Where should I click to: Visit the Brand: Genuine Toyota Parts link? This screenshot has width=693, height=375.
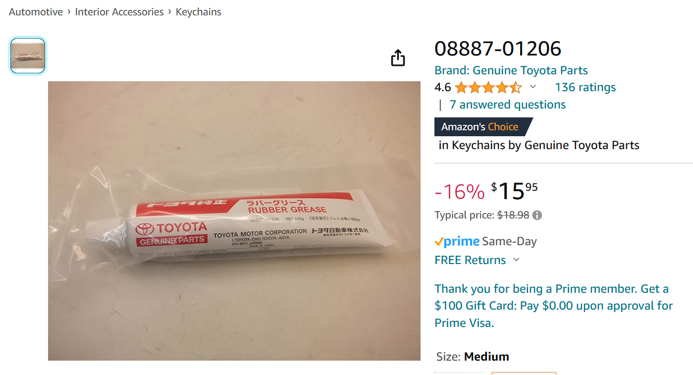click(511, 70)
